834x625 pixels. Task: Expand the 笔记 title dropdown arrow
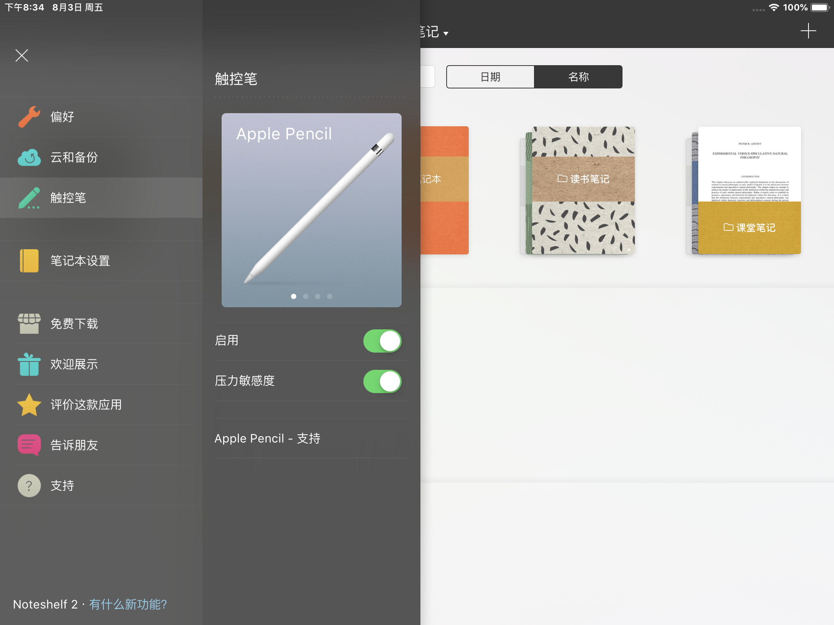click(x=446, y=33)
